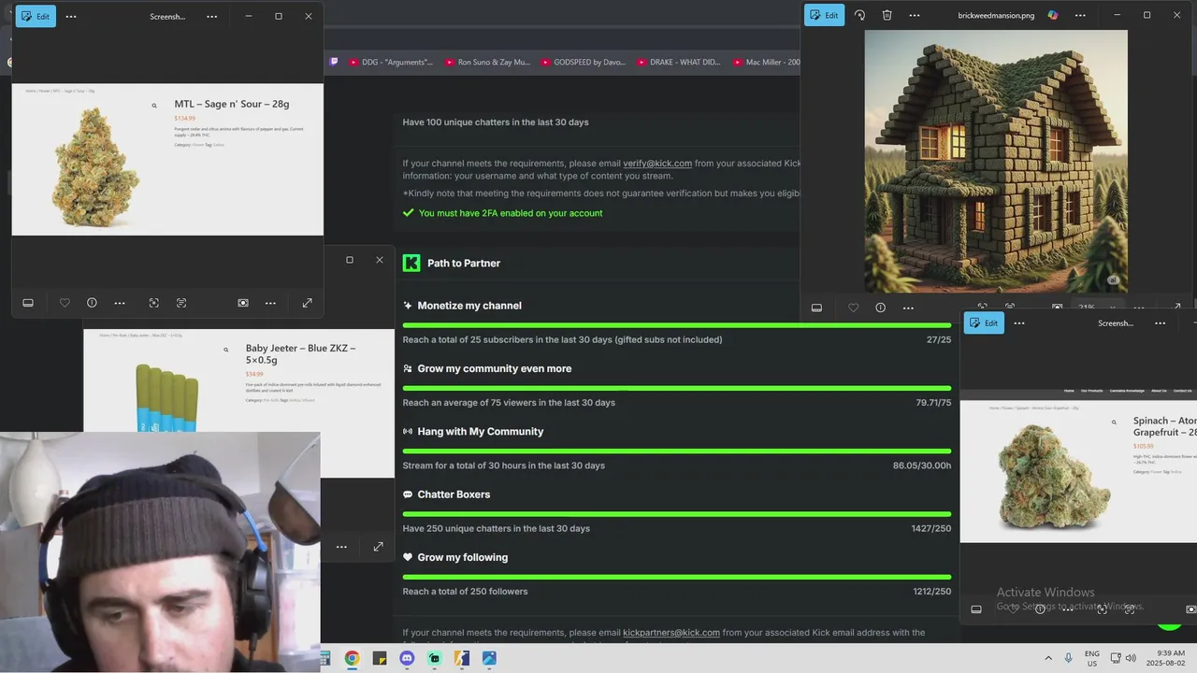
Task: Click the full screen arrow in the Baby Jeeter window
Action: tap(378, 547)
